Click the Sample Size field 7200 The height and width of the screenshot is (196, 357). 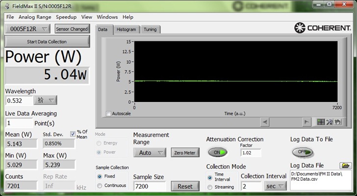[150, 187]
